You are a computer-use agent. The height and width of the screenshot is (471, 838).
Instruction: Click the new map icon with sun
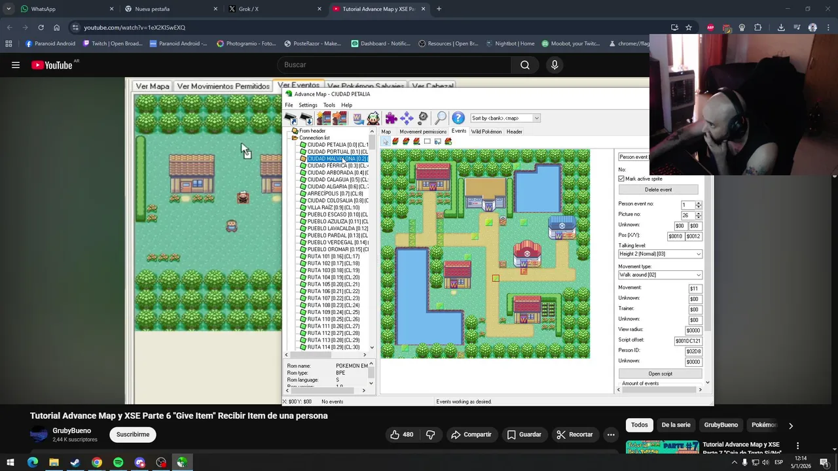coord(324,118)
